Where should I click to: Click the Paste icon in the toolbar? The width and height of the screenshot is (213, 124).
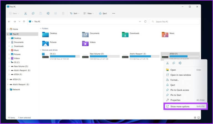[x=40, y=13]
